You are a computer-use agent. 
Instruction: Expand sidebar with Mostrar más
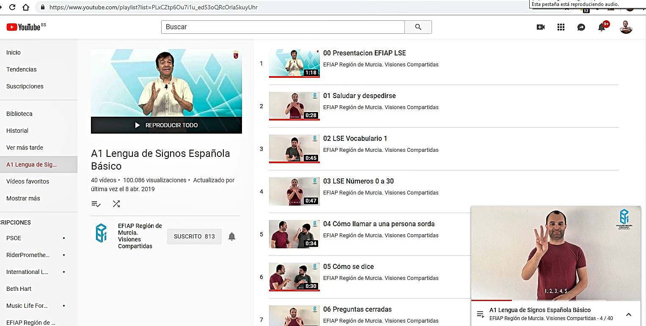[x=23, y=198]
